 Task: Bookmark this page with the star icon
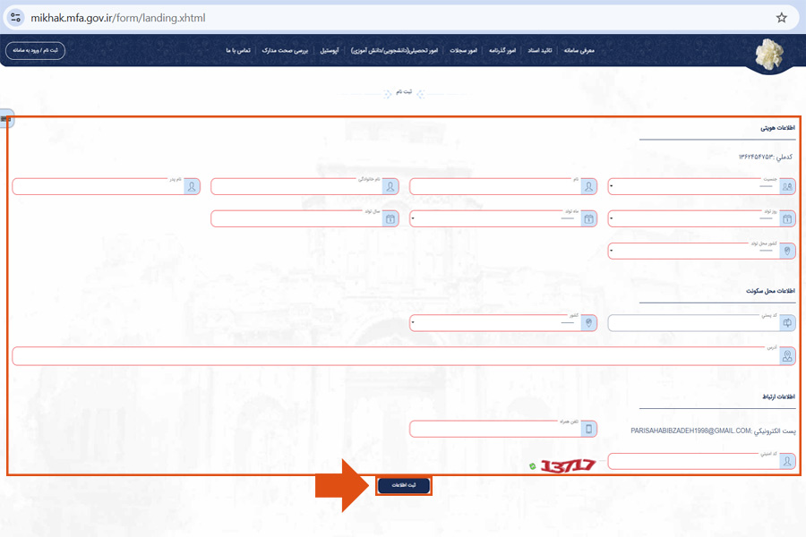coord(781,17)
